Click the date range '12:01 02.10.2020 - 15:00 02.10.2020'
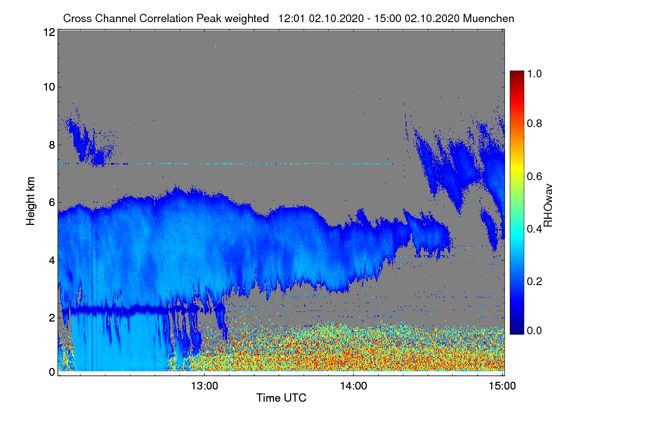The width and height of the screenshot is (663, 442). [x=370, y=18]
